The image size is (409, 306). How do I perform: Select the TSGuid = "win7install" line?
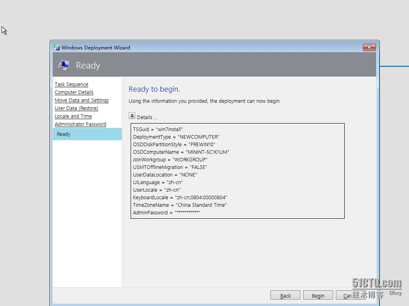pos(158,129)
